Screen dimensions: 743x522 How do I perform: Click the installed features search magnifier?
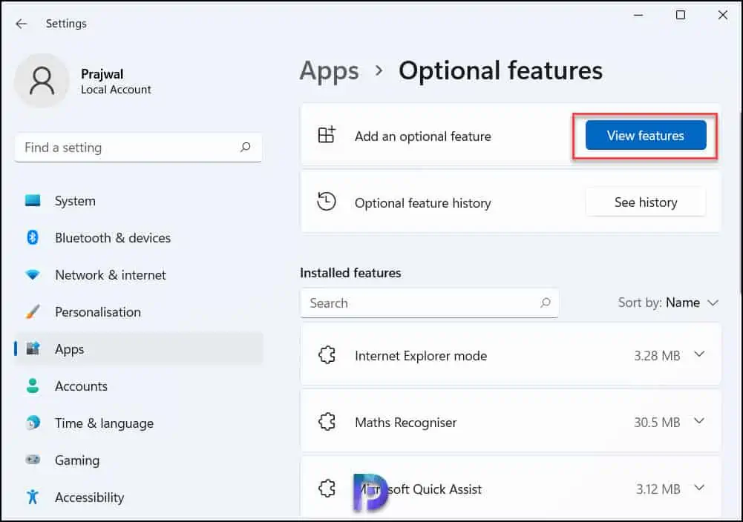click(x=546, y=303)
